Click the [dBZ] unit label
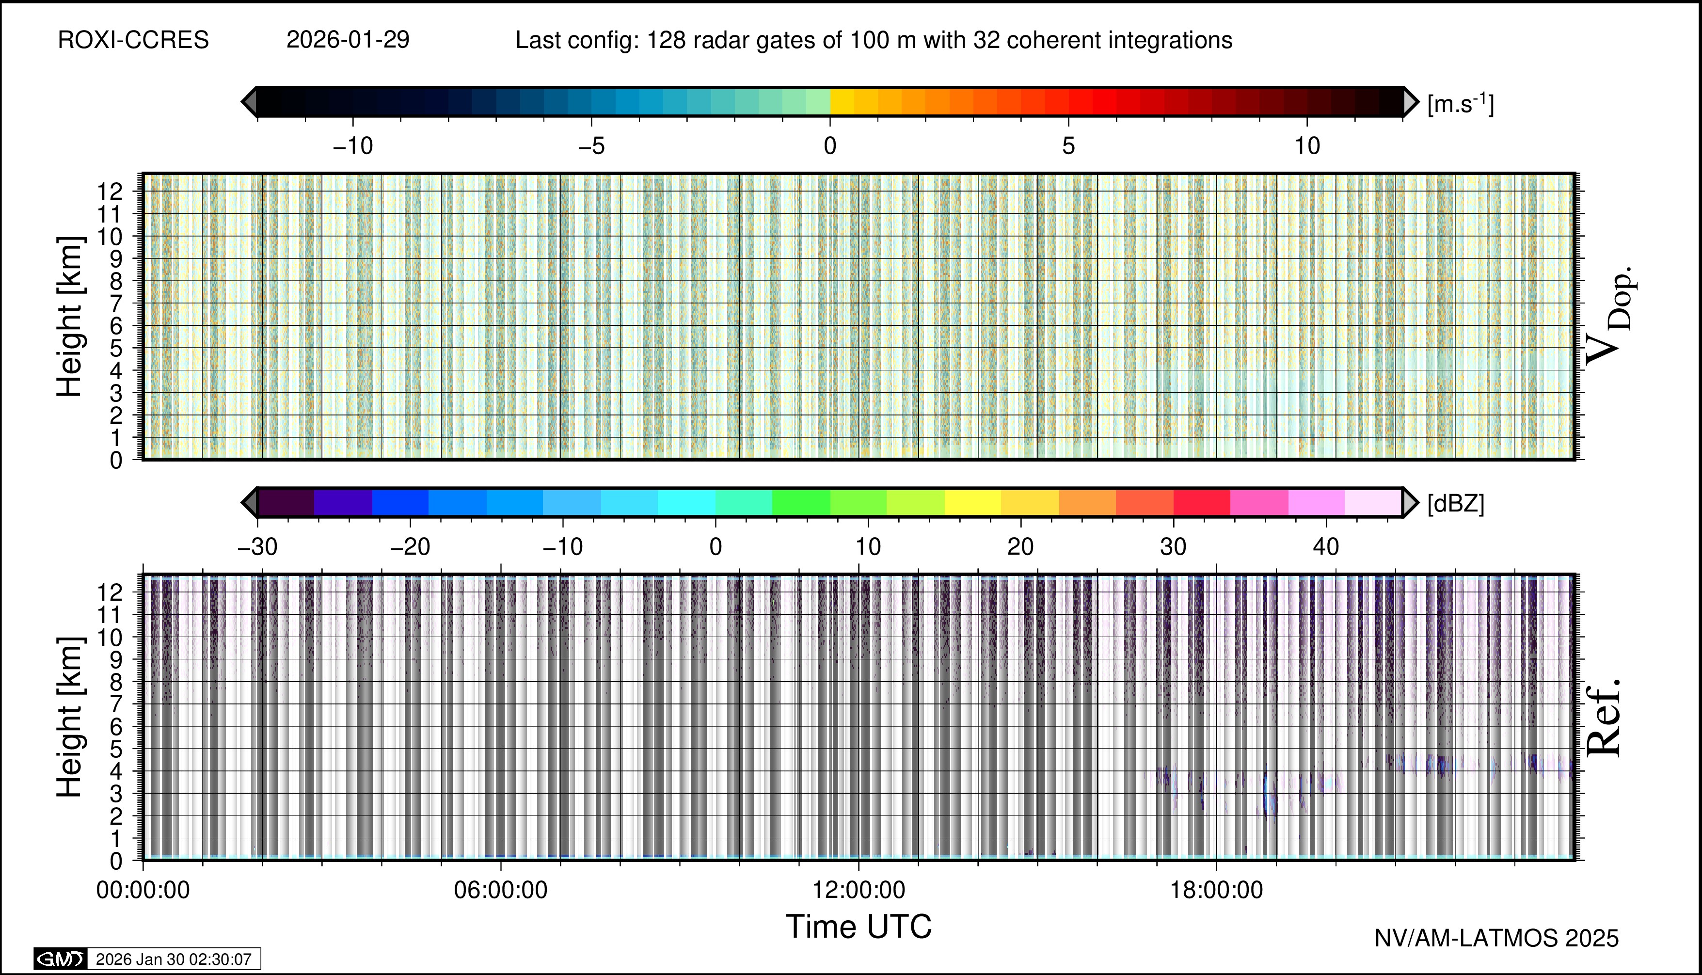Viewport: 1702px width, 975px height. point(1456,504)
